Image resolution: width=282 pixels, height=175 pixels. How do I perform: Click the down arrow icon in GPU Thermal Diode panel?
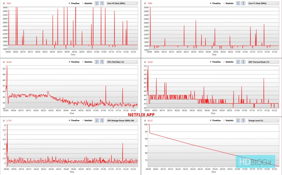point(243,62)
